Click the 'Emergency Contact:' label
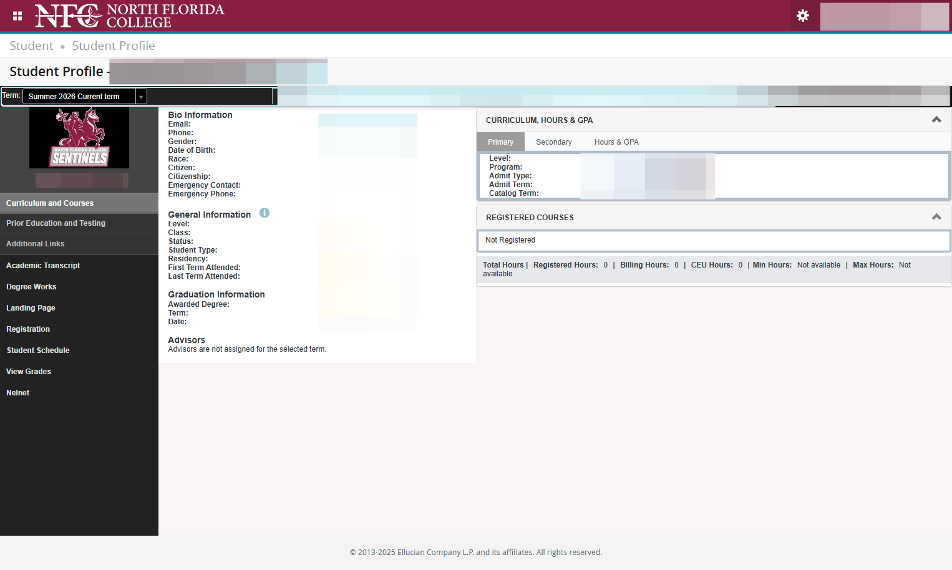 (204, 185)
